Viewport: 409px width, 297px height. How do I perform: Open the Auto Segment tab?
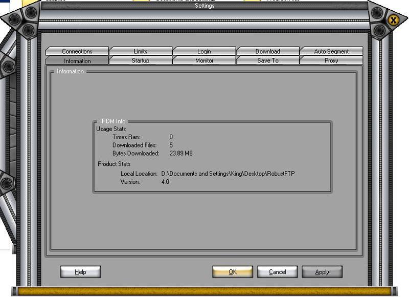331,51
